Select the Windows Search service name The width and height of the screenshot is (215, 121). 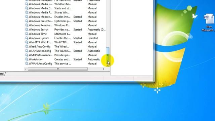coord(39,30)
